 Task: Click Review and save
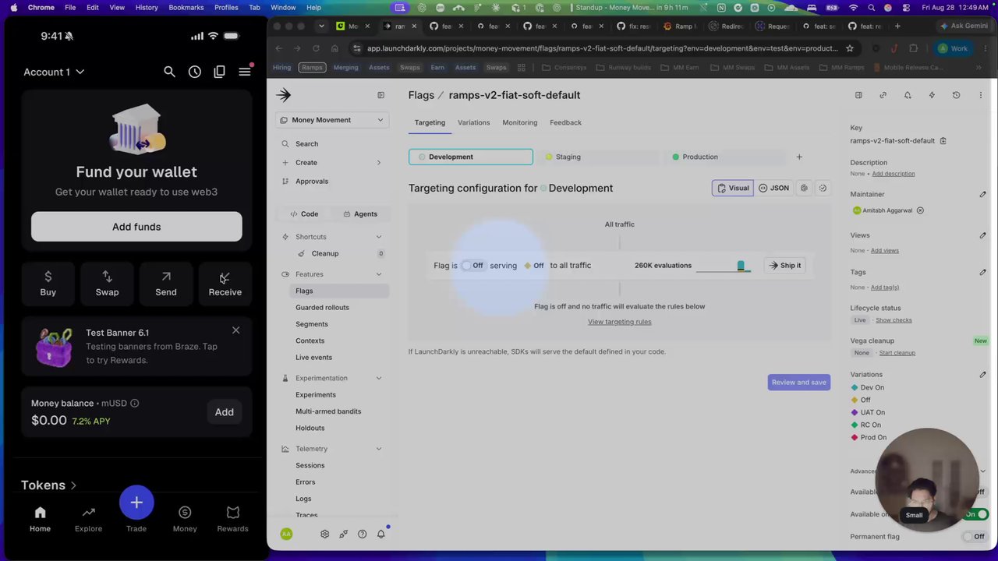(x=799, y=382)
